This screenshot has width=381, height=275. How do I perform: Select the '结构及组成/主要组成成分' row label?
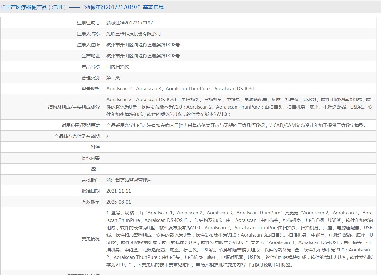pyautogui.click(x=74, y=107)
